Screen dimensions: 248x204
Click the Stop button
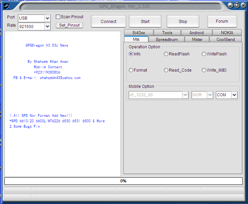(x=183, y=21)
